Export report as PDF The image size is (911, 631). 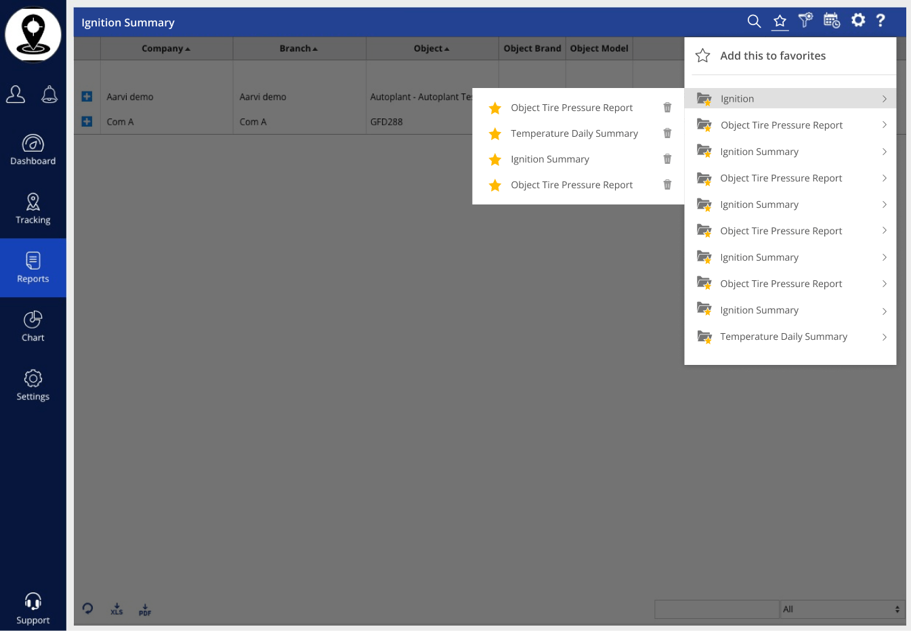(145, 610)
